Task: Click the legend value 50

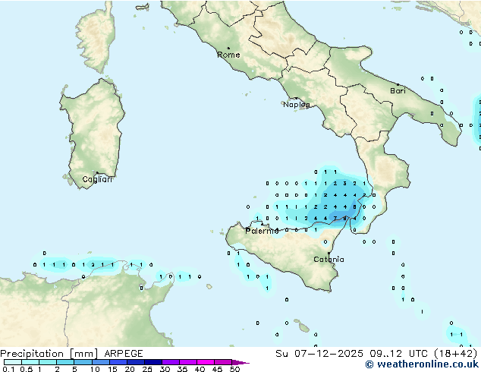Action: 234,369
